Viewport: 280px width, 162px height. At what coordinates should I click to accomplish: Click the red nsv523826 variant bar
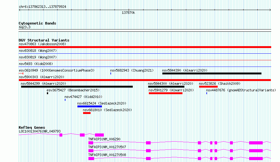(x=208, y=87)
